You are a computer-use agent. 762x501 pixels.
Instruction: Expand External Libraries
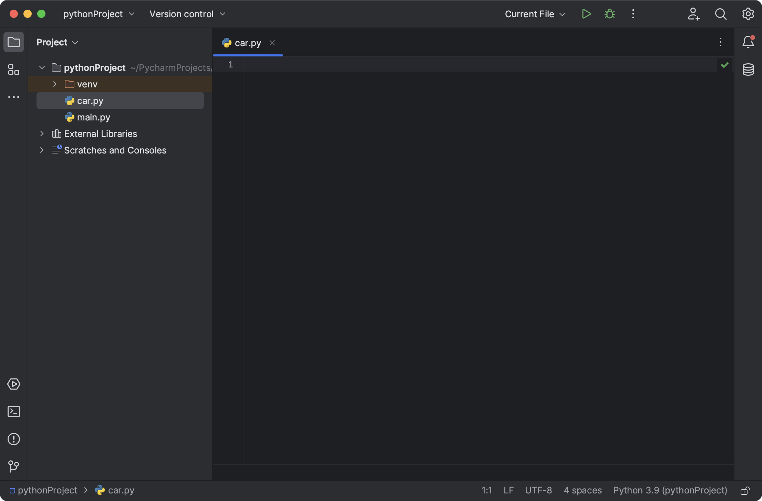(x=42, y=134)
